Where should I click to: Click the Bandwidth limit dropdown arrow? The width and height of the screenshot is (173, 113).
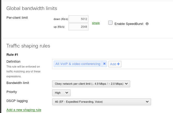(127, 84)
